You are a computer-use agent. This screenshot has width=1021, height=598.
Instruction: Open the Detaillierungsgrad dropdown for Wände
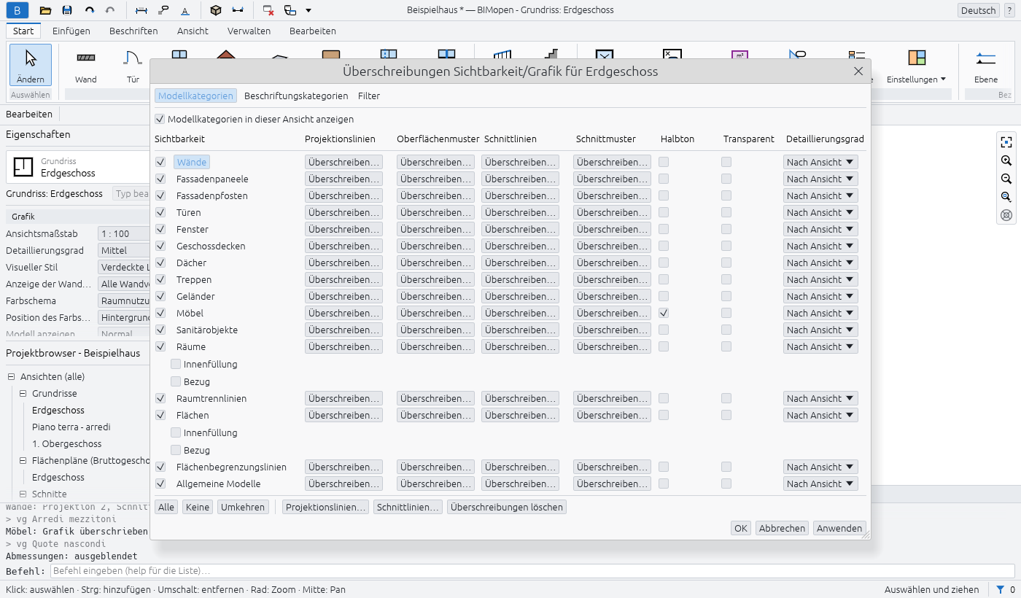click(x=820, y=162)
